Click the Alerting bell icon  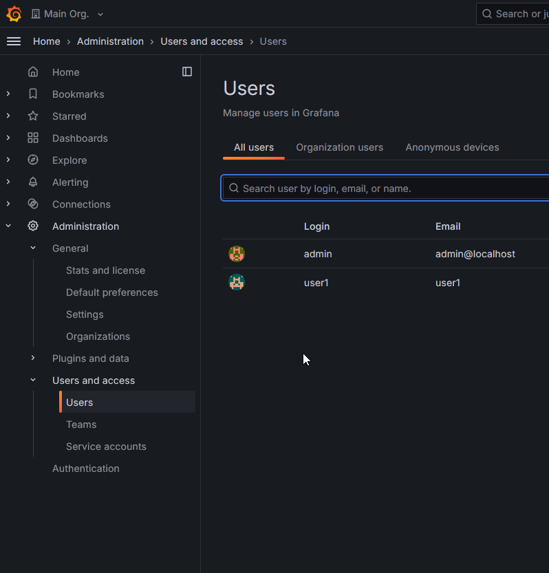click(x=33, y=182)
